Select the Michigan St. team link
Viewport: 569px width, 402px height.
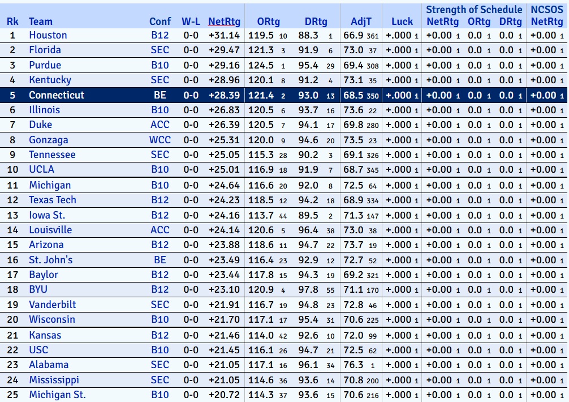(x=57, y=395)
